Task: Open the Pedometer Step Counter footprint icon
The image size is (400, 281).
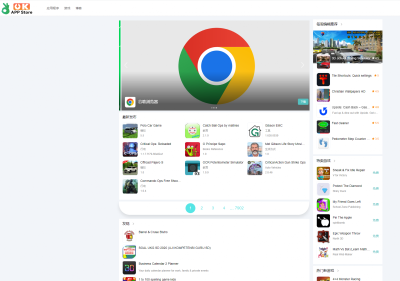Action: coord(323,142)
